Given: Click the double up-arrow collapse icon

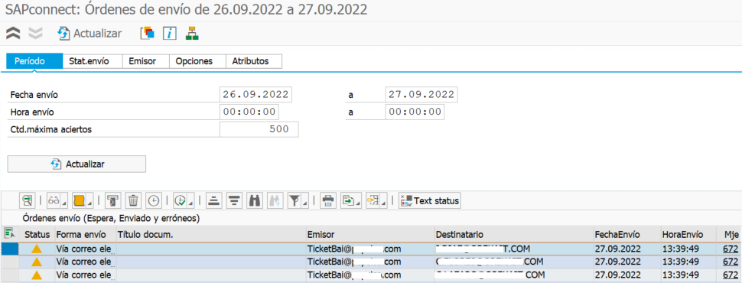Looking at the screenshot, I should coord(13,33).
